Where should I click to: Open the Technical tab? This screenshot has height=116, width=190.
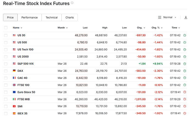pyautogui.click(x=51, y=17)
